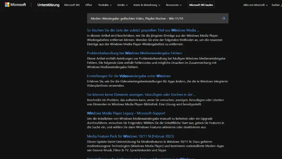Open the Office nav item
This screenshot has width=282, height=159.
[x=88, y=5]
